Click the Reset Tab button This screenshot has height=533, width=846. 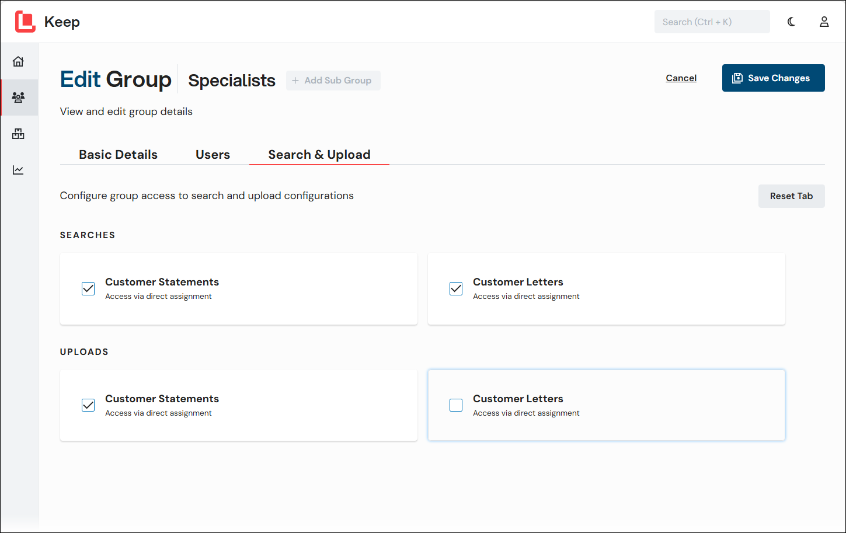click(x=791, y=196)
